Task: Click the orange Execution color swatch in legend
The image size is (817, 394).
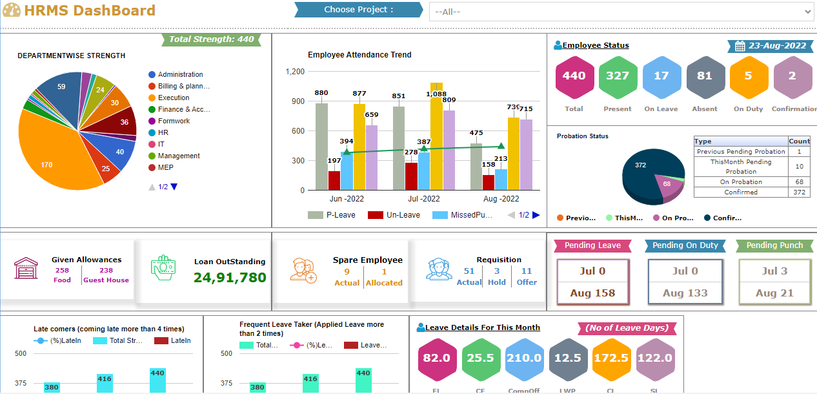Action: pos(152,98)
